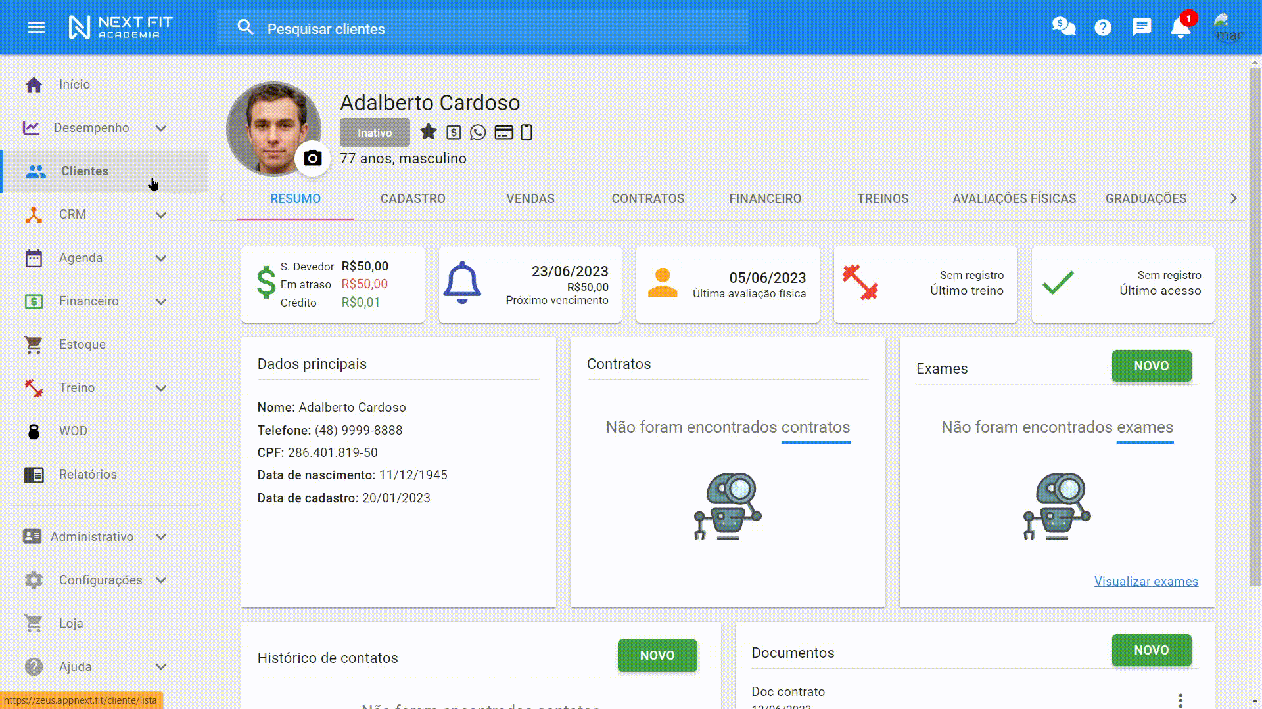Open the hamburger navigation menu

36,28
